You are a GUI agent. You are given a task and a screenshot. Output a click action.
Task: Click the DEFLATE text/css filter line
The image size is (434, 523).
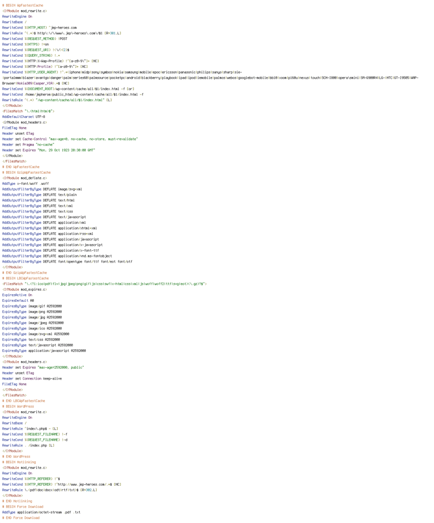tap(37, 211)
